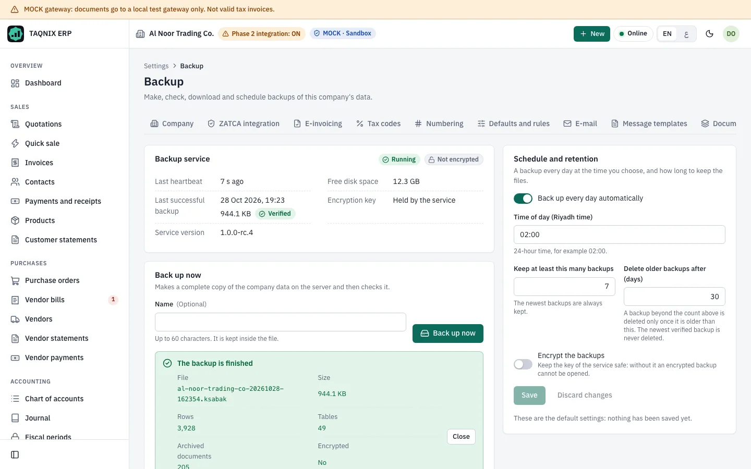Open the DO user avatar menu

click(x=731, y=34)
